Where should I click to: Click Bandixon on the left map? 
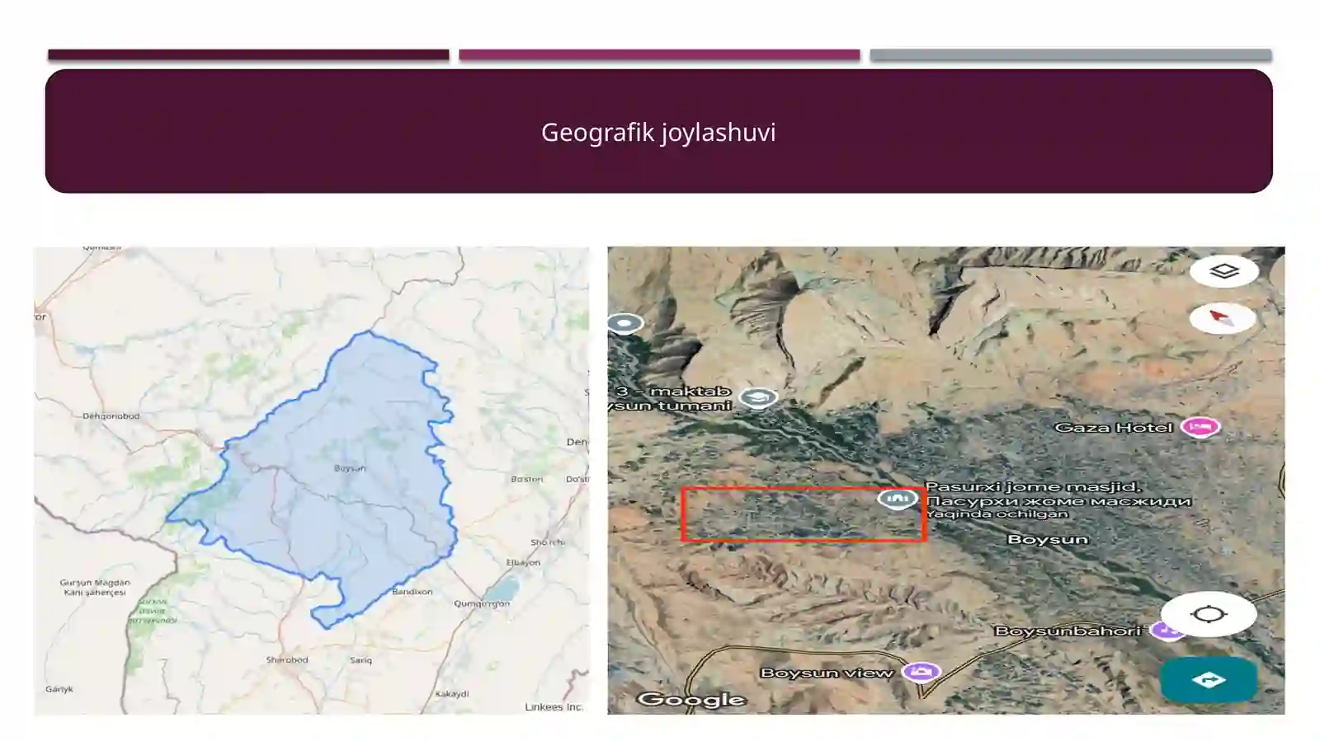tap(412, 592)
